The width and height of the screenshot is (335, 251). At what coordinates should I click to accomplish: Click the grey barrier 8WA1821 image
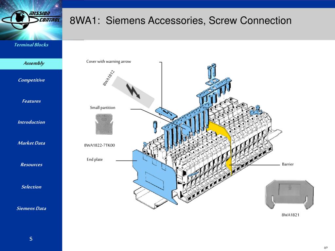pos(290,195)
